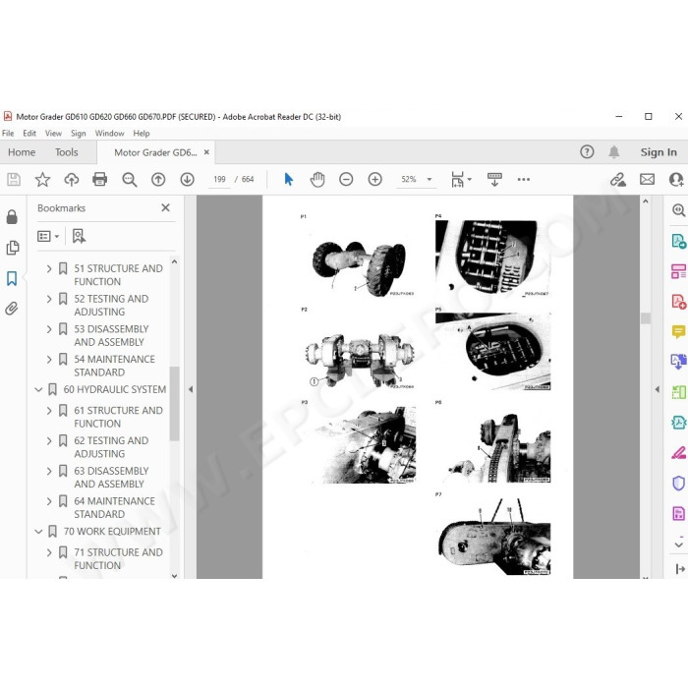Go to previous page arrow
The image size is (688, 688).
point(158,179)
